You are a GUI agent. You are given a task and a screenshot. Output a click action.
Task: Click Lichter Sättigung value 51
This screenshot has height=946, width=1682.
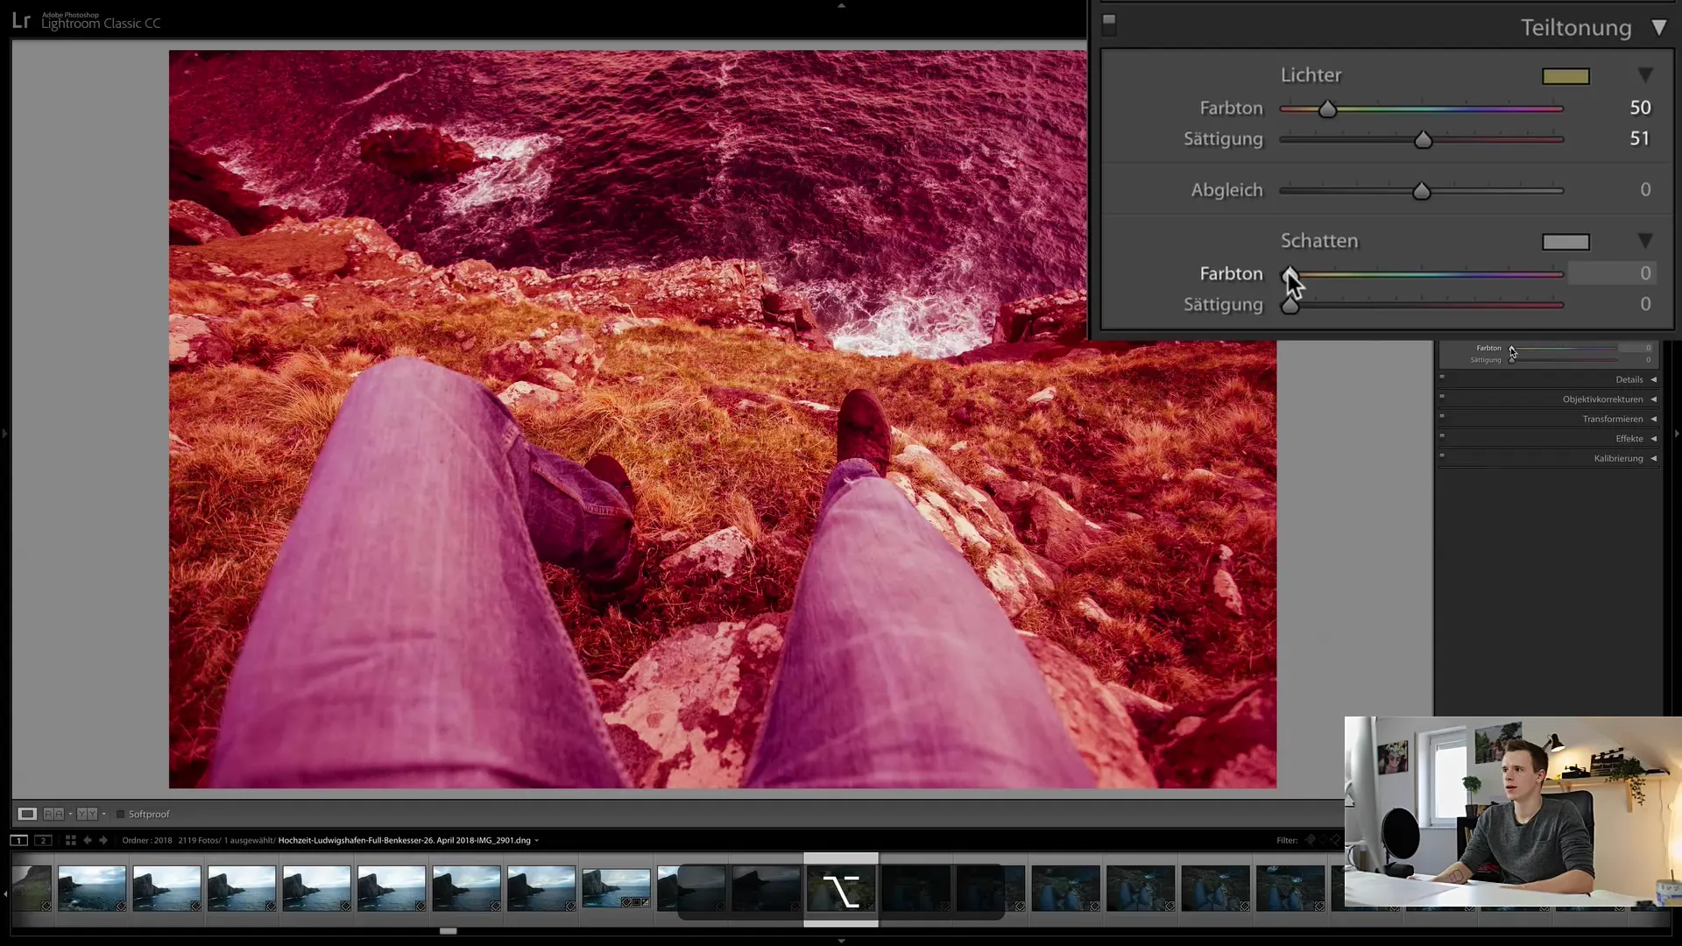[x=1640, y=138]
